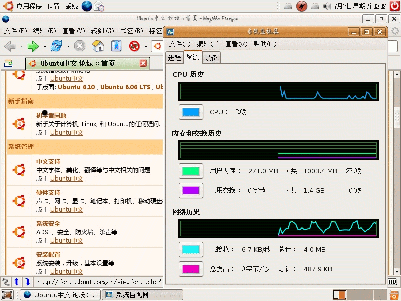The width and height of the screenshot is (401, 301).
Task: Click the date and time clock 7月7日星期五
Action: pos(360,6)
